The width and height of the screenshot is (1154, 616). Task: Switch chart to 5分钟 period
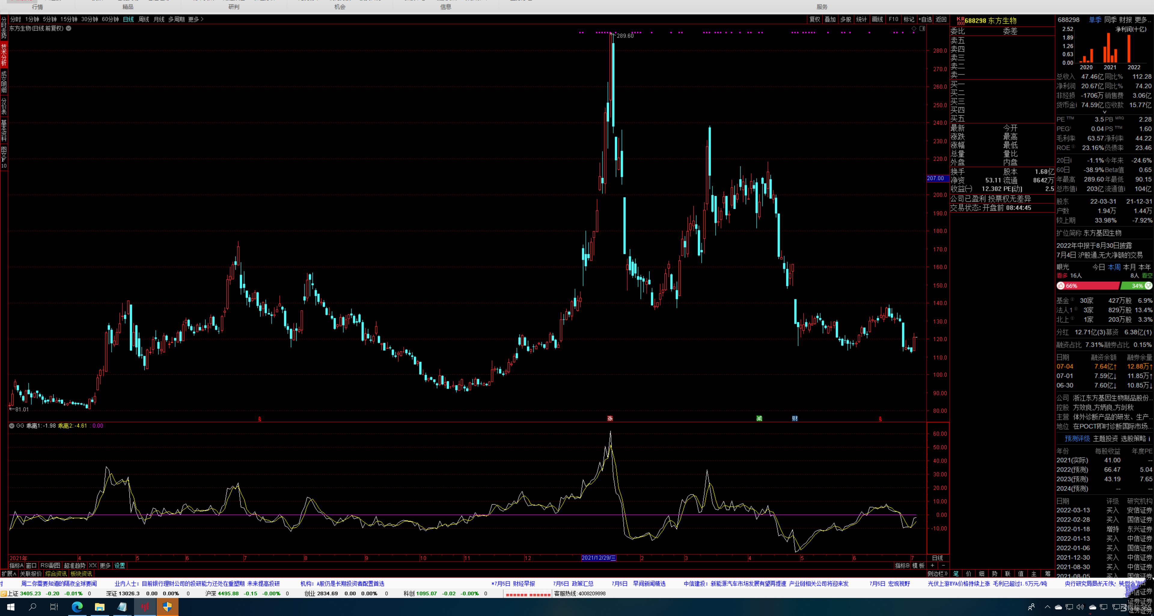click(x=50, y=19)
